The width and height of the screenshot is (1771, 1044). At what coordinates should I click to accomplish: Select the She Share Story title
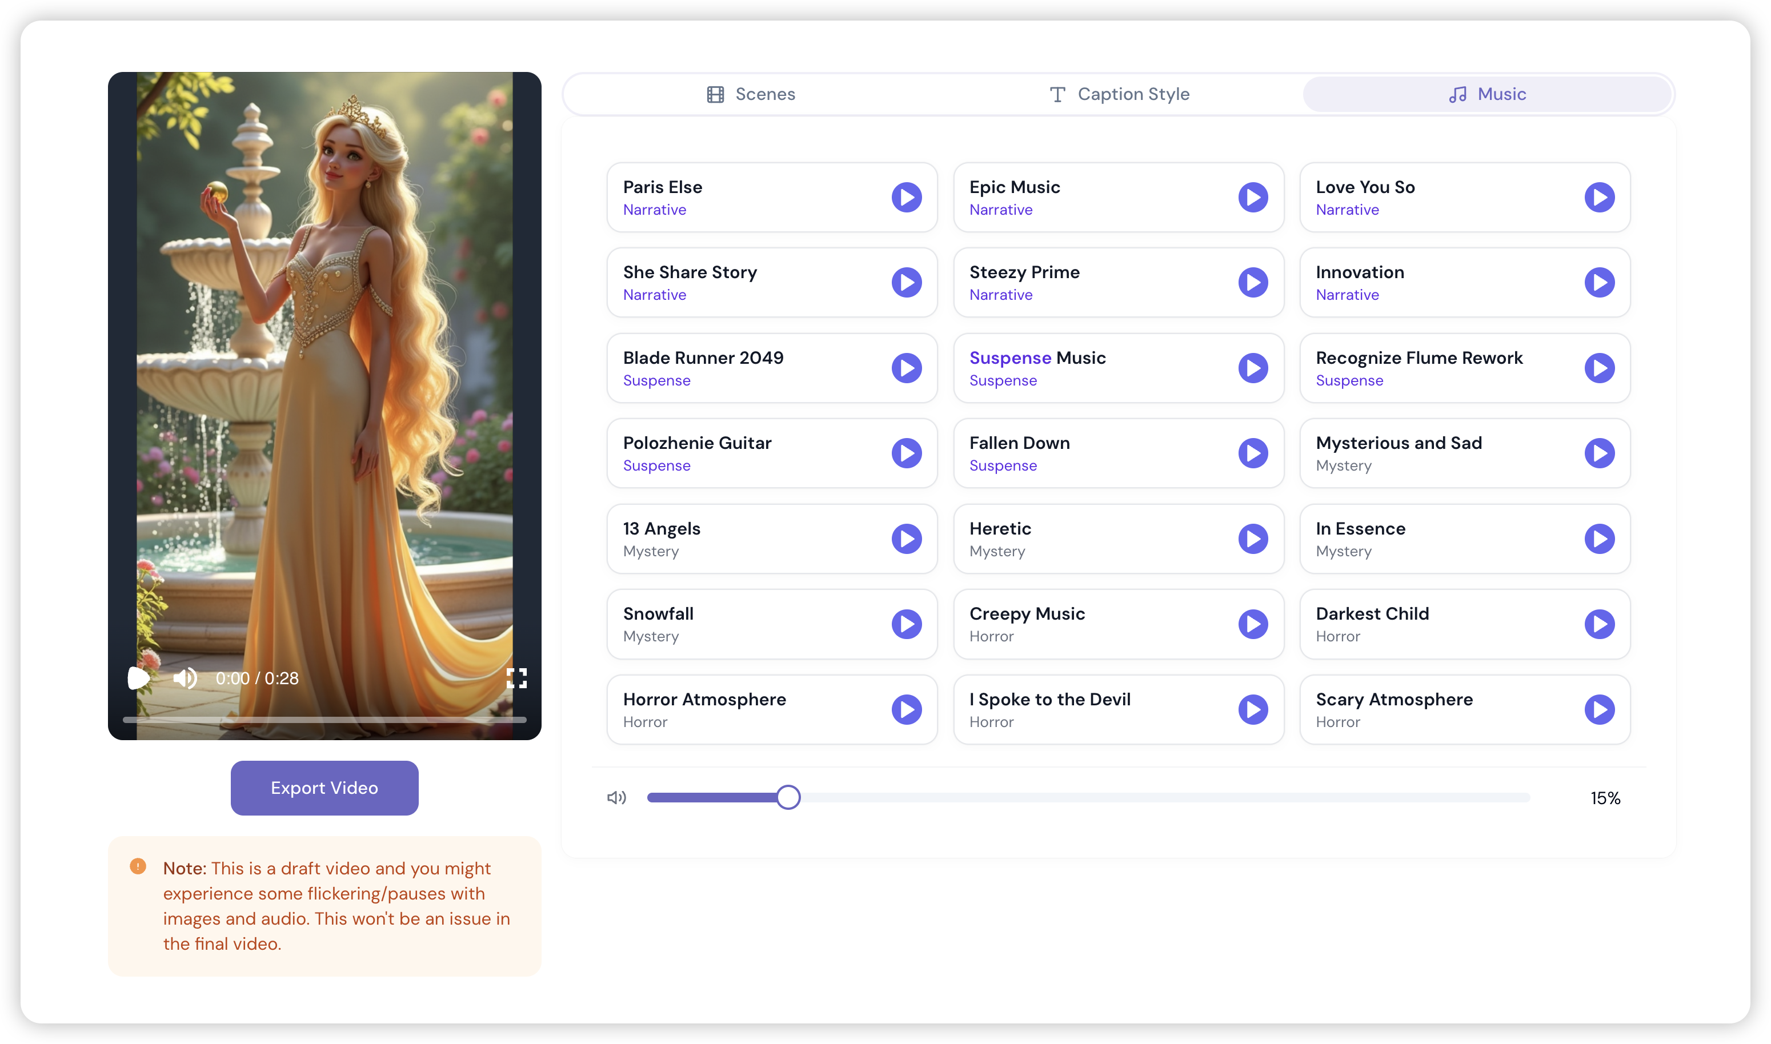click(690, 272)
